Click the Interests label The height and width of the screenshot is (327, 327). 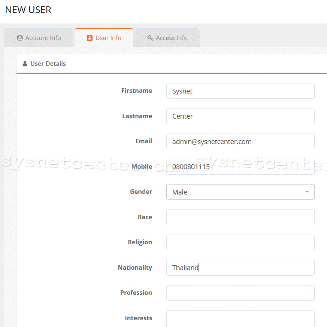pos(139,318)
